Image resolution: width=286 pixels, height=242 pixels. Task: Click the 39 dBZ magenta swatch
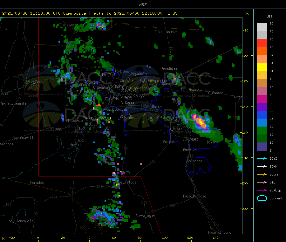[x=262, y=99]
